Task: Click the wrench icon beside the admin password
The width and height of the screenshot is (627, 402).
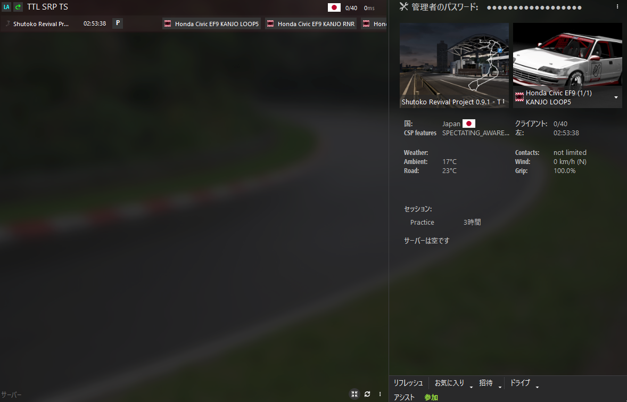Action: [404, 7]
